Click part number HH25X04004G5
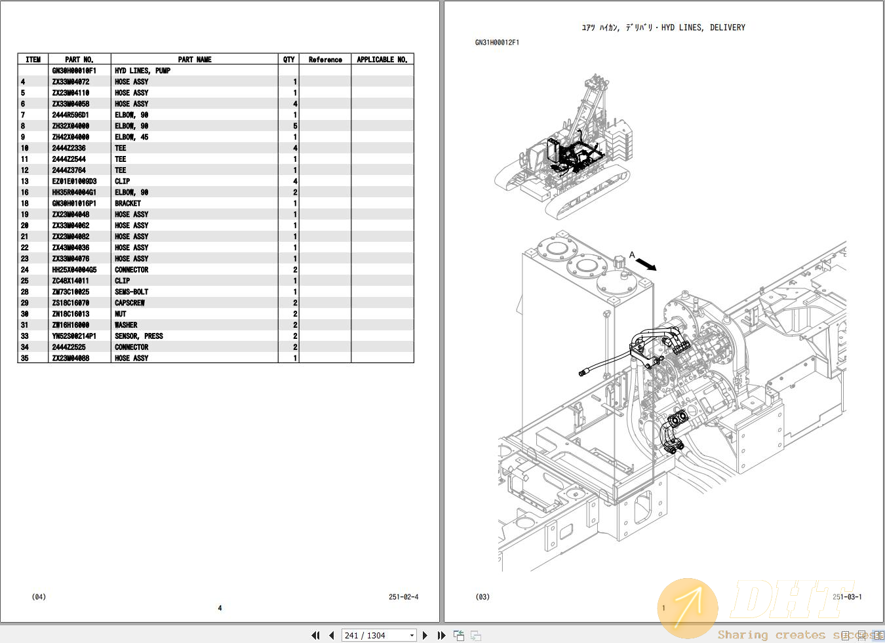This screenshot has height=643, width=885. [x=74, y=270]
